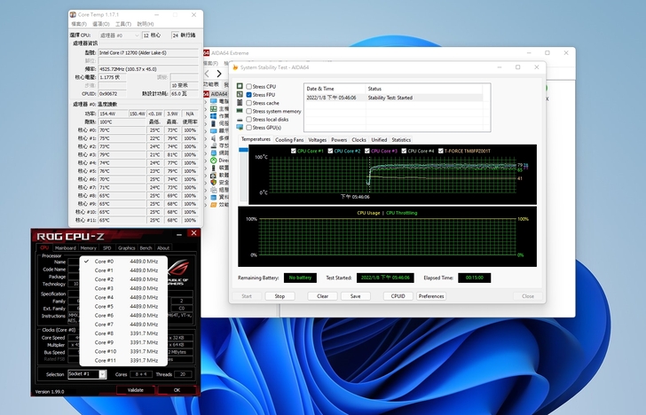Open the Mainboard tab in CPU-Z
The width and height of the screenshot is (646, 415).
[66, 248]
